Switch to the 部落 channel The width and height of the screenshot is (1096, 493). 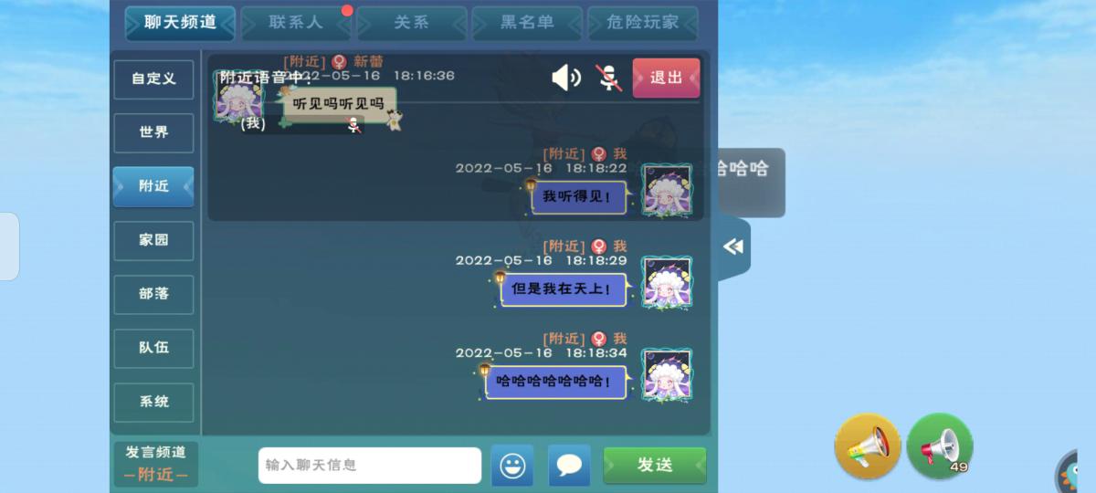coord(153,294)
